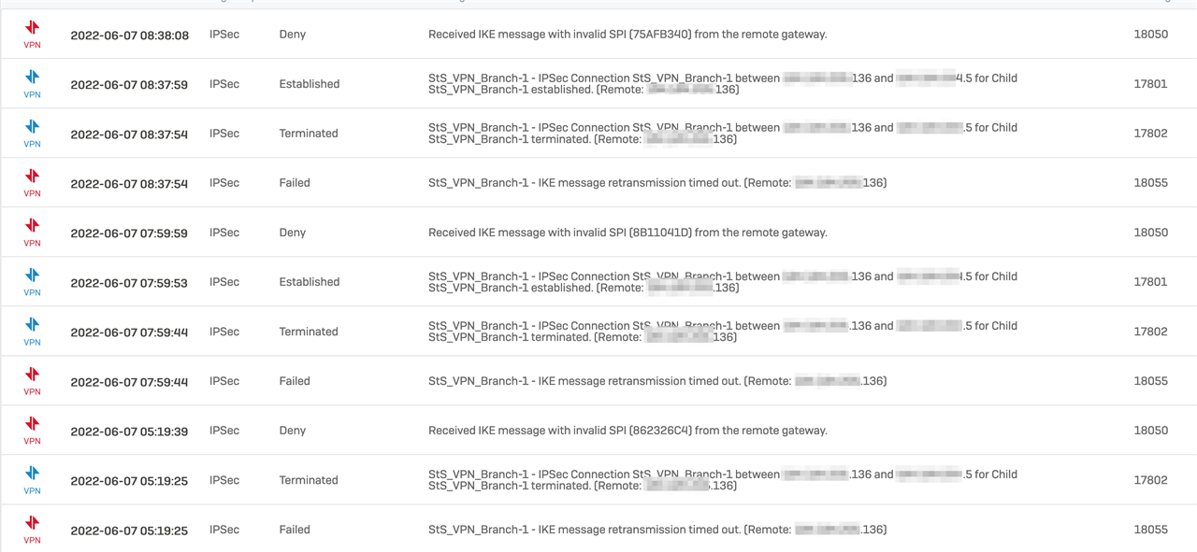This screenshot has width=1197, height=552.
Task: Click red VPN icon for 05:19:25 Failed
Action: (33, 529)
